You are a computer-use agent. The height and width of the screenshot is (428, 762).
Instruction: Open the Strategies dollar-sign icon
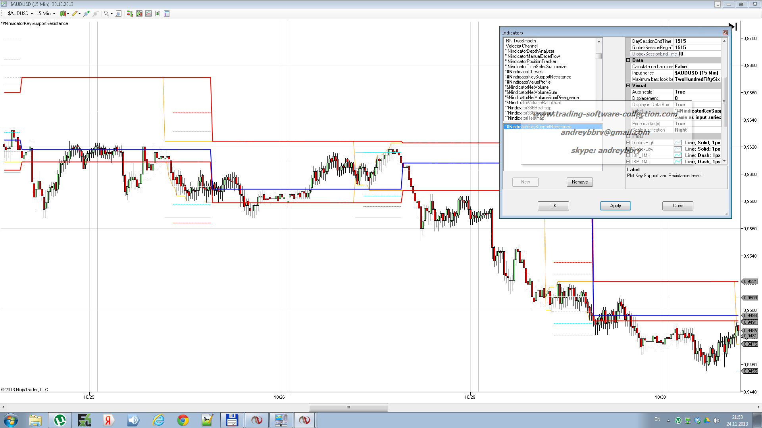(x=158, y=13)
